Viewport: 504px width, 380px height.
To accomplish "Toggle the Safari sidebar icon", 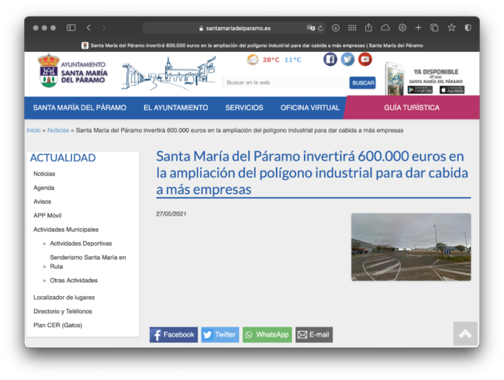I will (71, 28).
